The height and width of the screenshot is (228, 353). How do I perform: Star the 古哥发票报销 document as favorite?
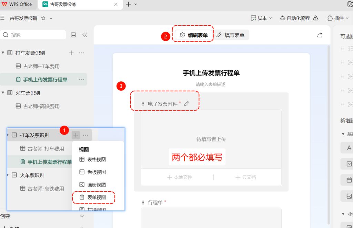43,18
